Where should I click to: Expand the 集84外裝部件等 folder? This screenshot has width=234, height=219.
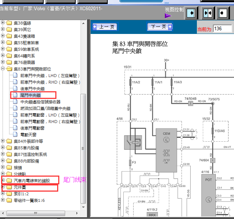click(x=3, y=141)
